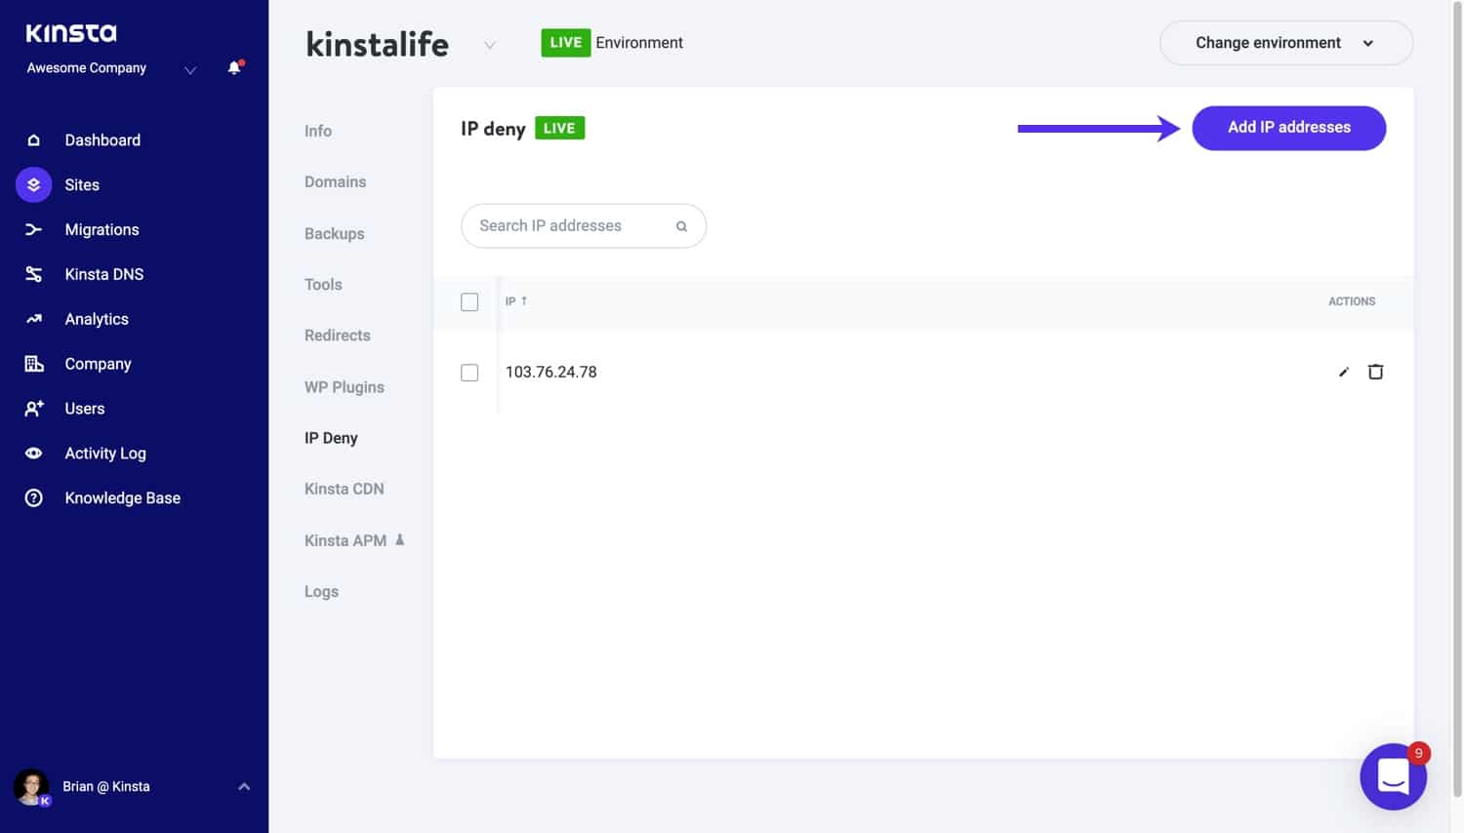Open the Change environment dropdown
1464x833 pixels.
tap(1285, 43)
